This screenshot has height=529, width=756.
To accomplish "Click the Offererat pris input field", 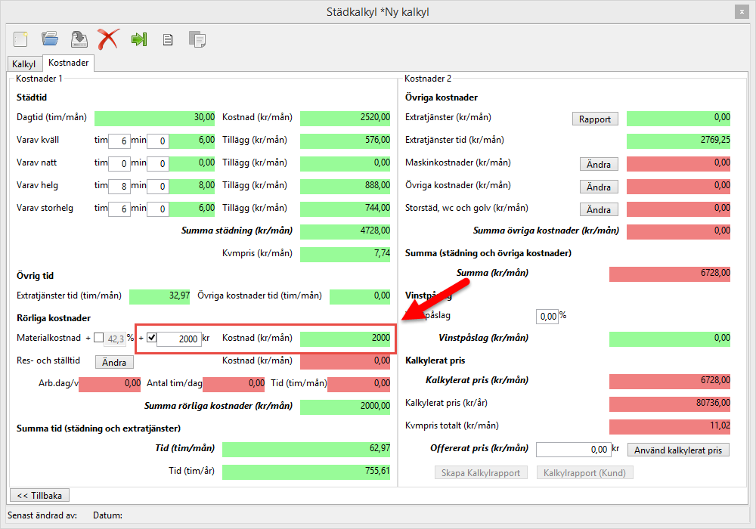I will [572, 450].
